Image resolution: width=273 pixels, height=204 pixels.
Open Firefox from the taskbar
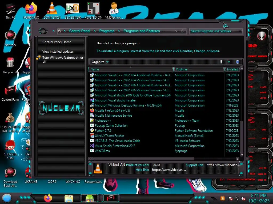(x=48, y=198)
